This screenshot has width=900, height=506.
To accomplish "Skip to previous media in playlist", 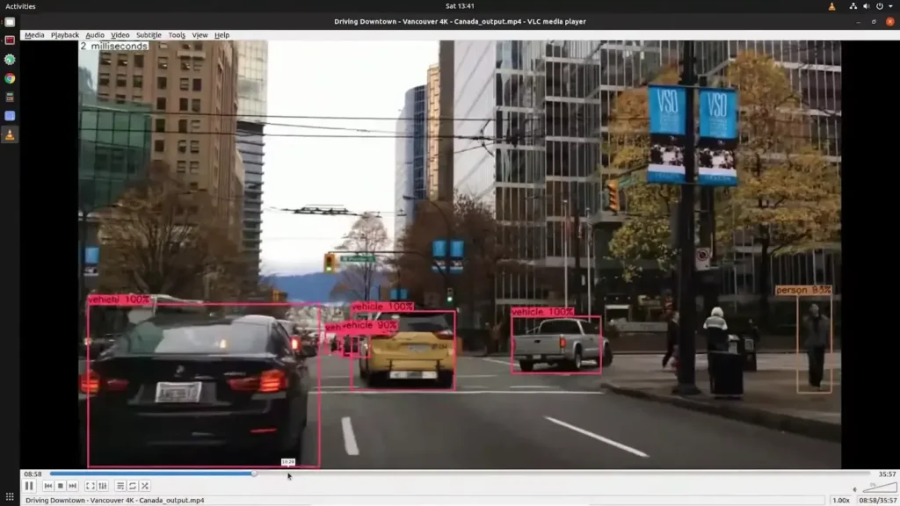I will point(48,486).
